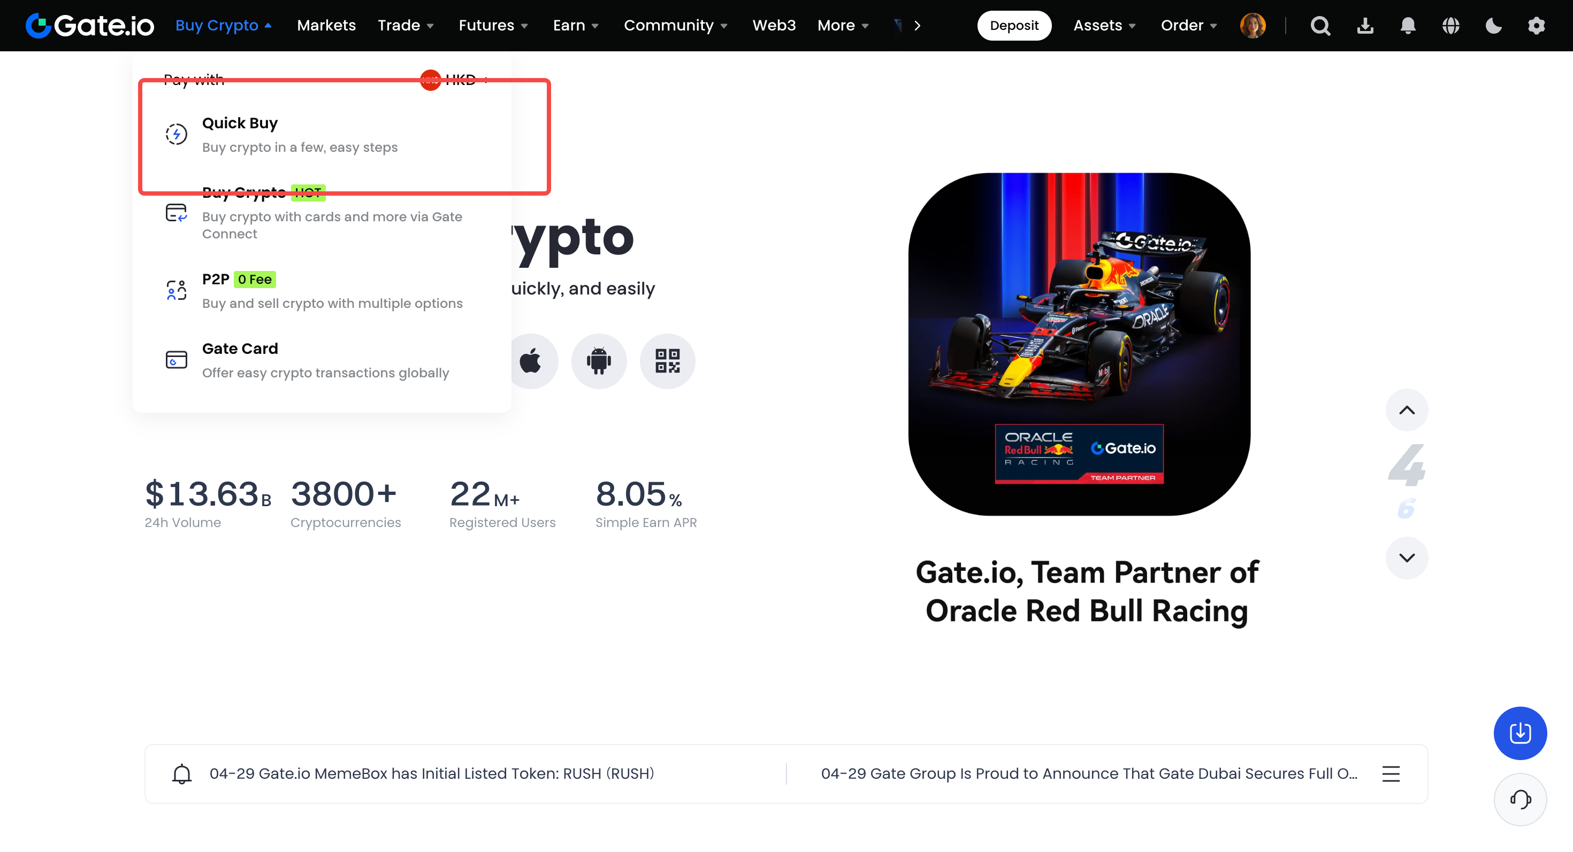Open the RUSH MemeBox announcement link
This screenshot has height=852, width=1573.
click(431, 773)
